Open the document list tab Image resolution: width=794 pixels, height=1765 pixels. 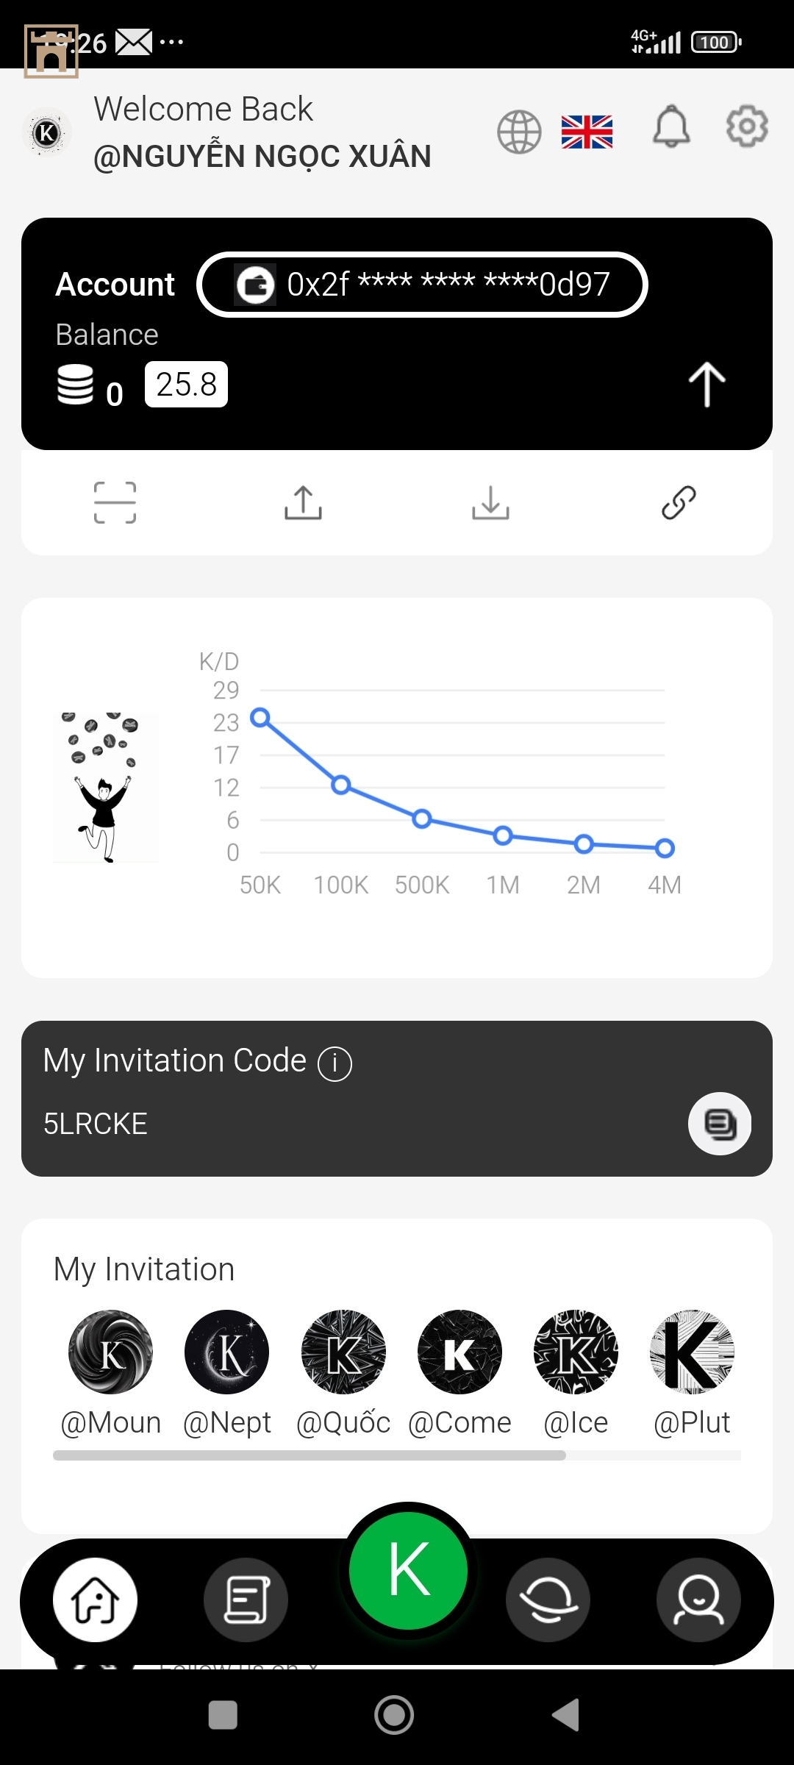tap(246, 1600)
